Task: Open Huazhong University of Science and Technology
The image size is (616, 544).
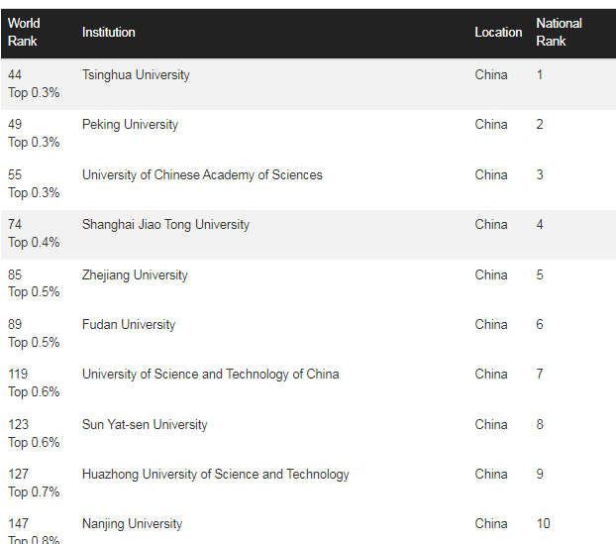Action: click(215, 475)
